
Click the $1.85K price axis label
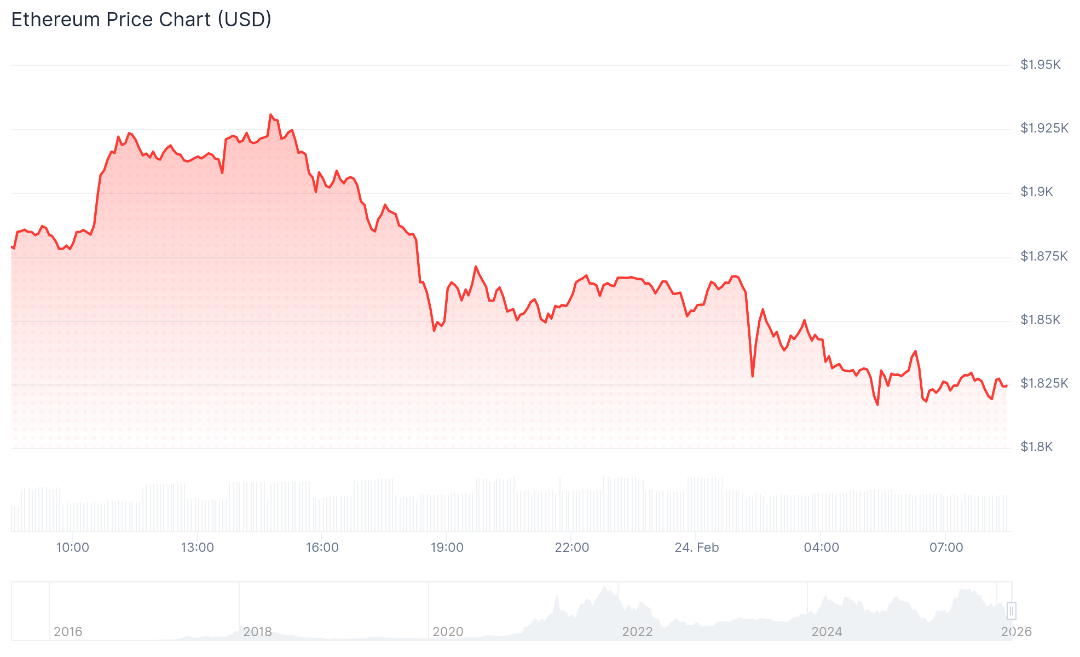[1040, 320]
